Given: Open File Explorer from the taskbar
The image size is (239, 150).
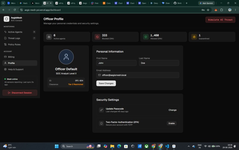Looking at the screenshot, I should [112, 146].
